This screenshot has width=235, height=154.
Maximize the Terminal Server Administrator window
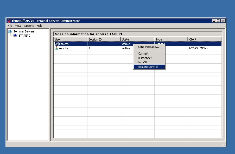[x=218, y=21]
